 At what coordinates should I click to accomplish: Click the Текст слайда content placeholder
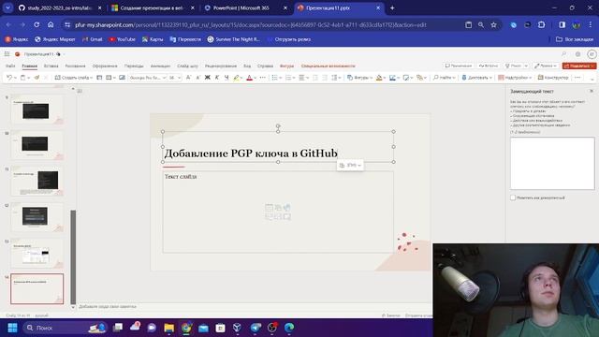(278, 212)
